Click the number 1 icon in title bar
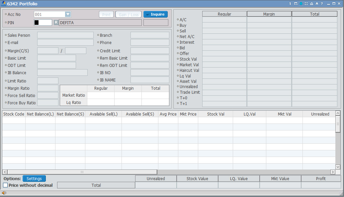 pos(290,4)
